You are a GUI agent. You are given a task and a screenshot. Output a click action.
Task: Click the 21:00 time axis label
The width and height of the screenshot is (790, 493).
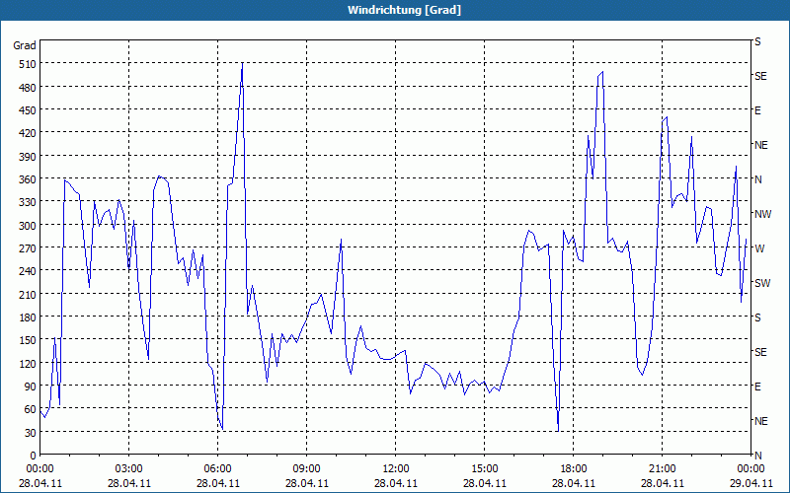pos(662,469)
